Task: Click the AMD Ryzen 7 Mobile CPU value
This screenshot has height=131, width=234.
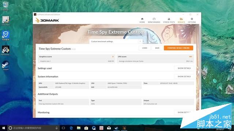Action: [x=117, y=83]
